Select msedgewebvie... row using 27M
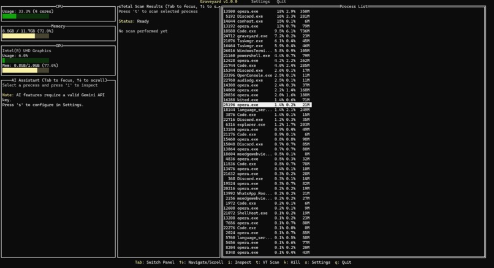The height and width of the screenshot is (268, 494). 267,198
